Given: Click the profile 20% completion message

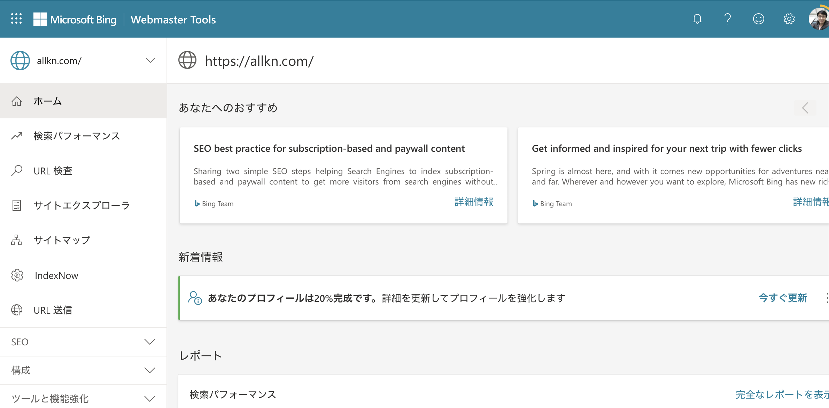Looking at the screenshot, I should [x=386, y=298].
